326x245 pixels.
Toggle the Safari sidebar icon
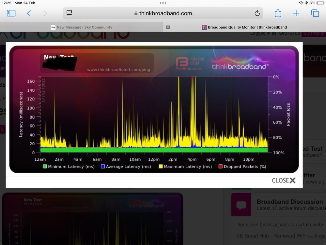pos(11,13)
